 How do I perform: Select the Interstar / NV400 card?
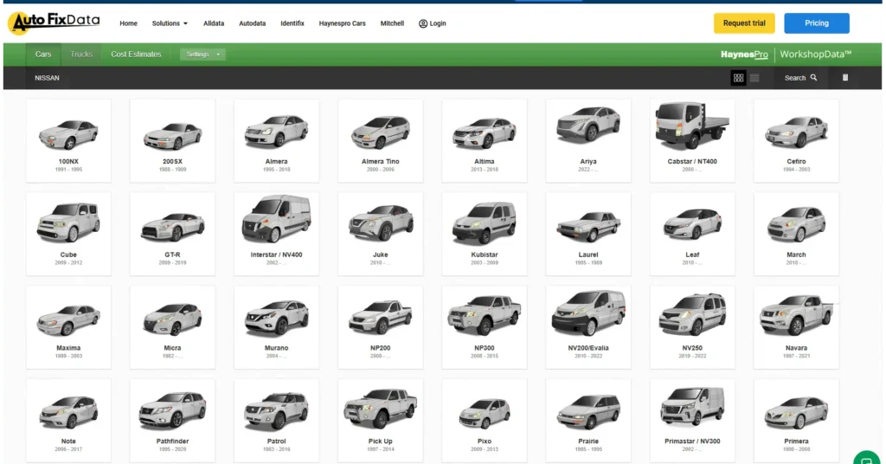(x=276, y=234)
